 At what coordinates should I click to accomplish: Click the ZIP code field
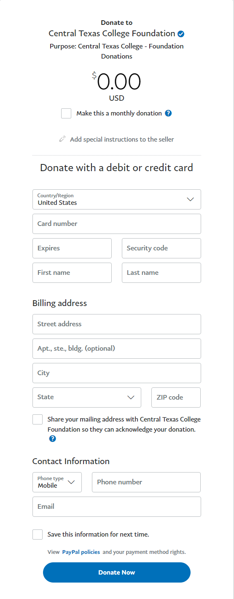[176, 398]
